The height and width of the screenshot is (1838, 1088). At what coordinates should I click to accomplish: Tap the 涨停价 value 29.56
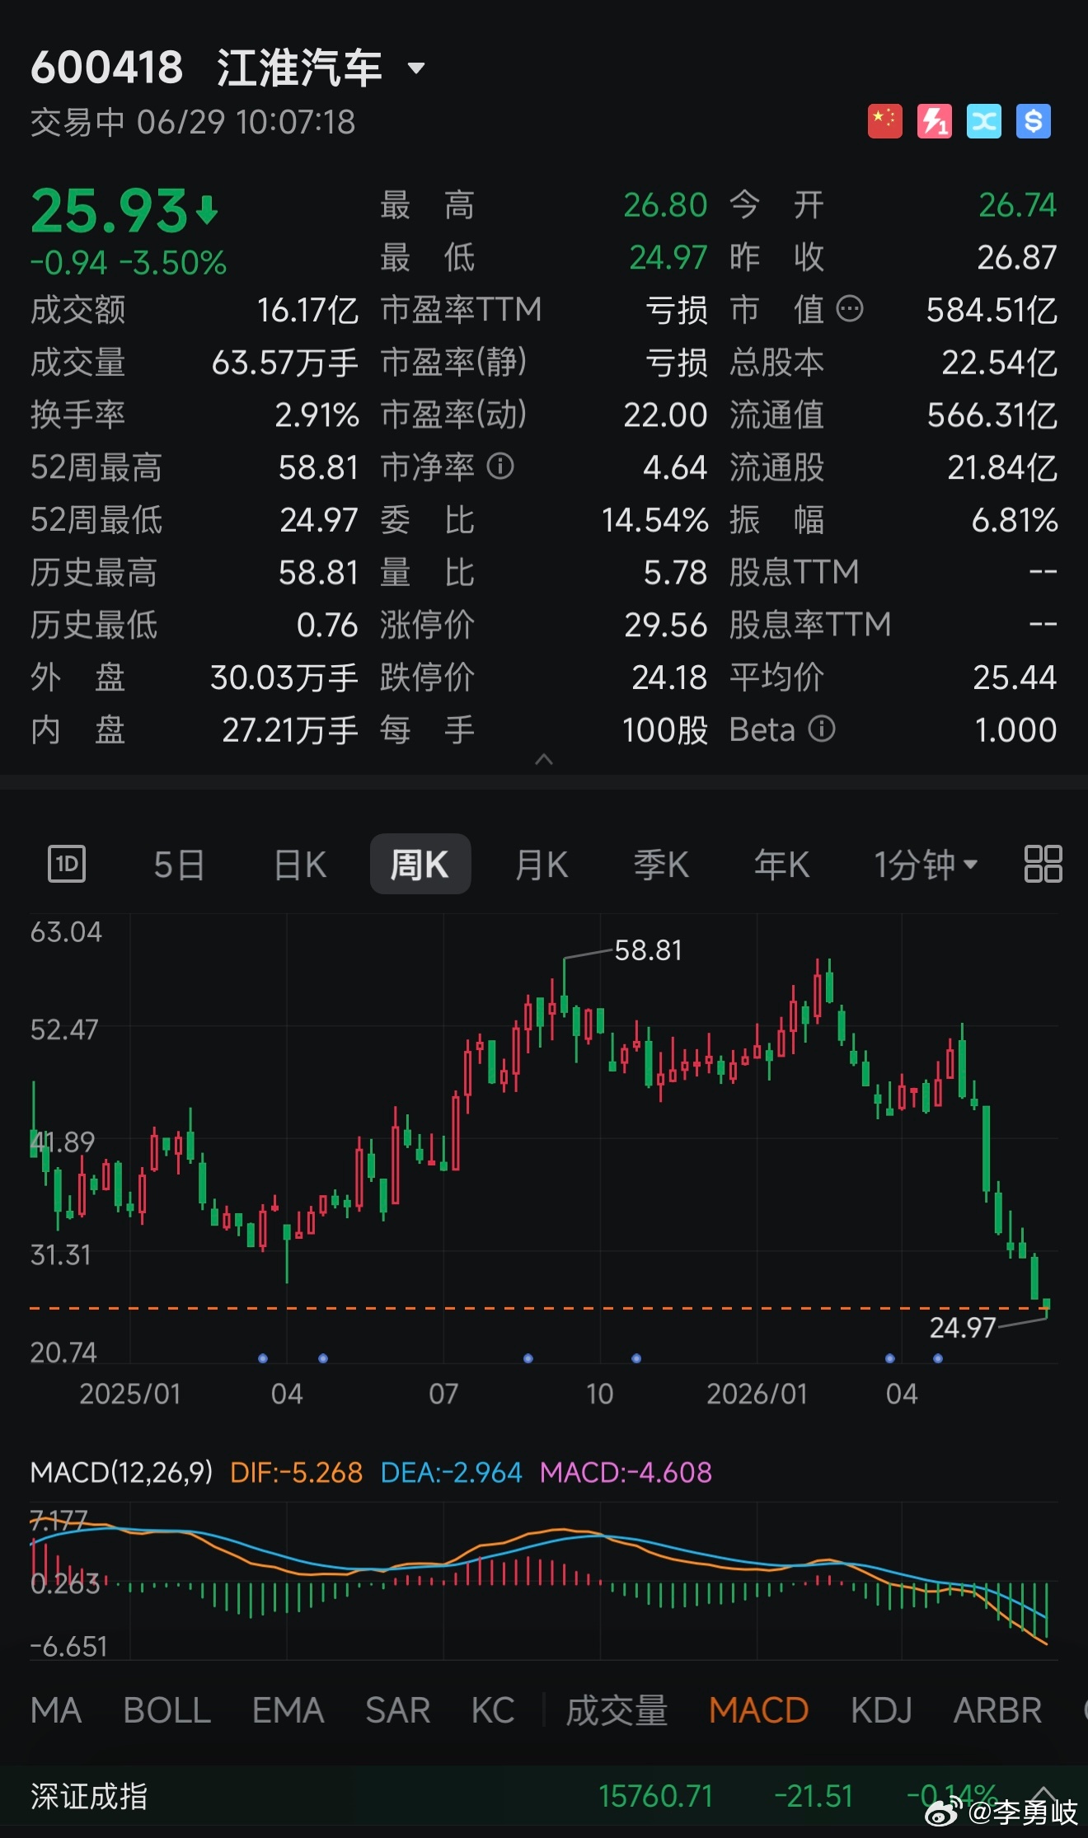click(666, 625)
